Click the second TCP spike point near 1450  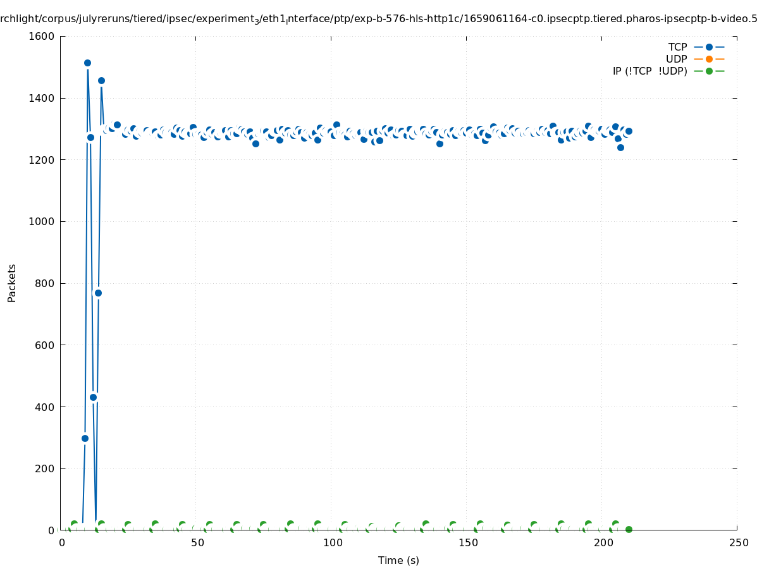click(101, 80)
